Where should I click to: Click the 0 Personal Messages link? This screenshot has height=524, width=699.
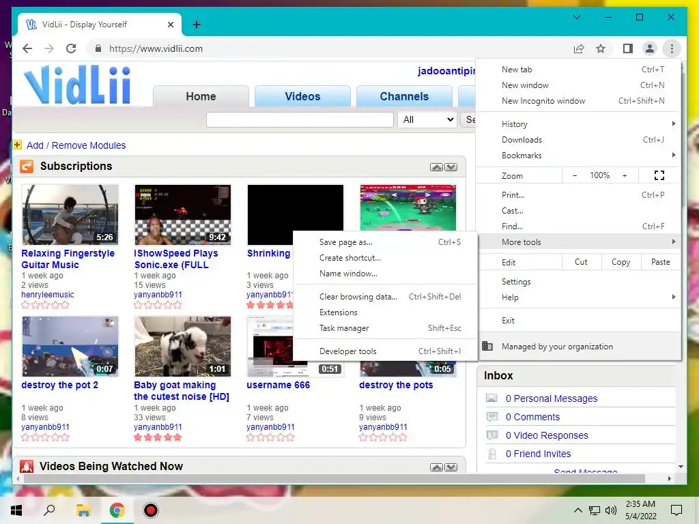point(552,398)
